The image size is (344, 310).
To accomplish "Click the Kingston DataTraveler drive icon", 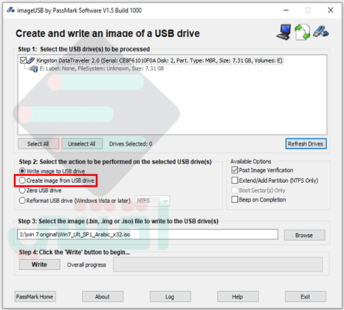I will [x=31, y=60].
